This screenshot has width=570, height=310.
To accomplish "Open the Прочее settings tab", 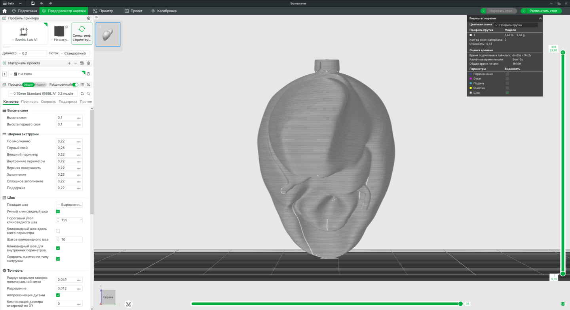I will click(86, 102).
